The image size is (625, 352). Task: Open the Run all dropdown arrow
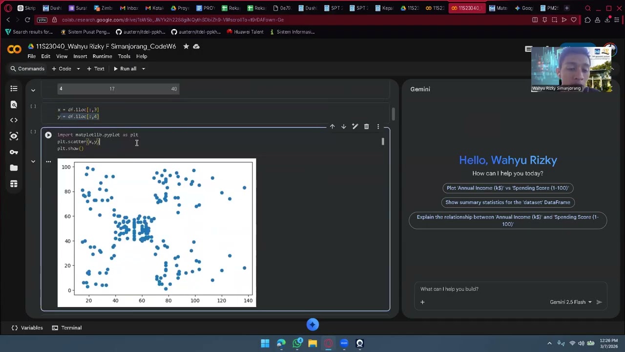click(143, 69)
